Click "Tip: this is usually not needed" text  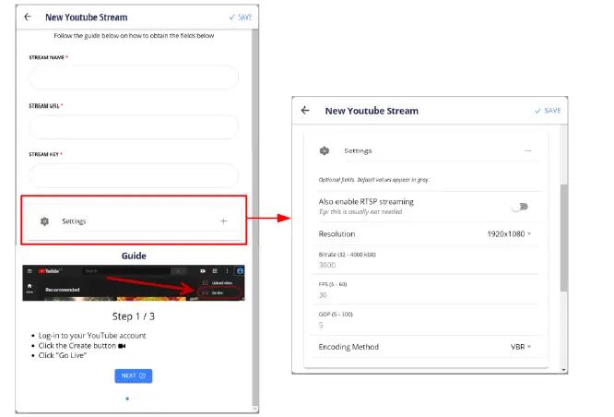click(360, 211)
